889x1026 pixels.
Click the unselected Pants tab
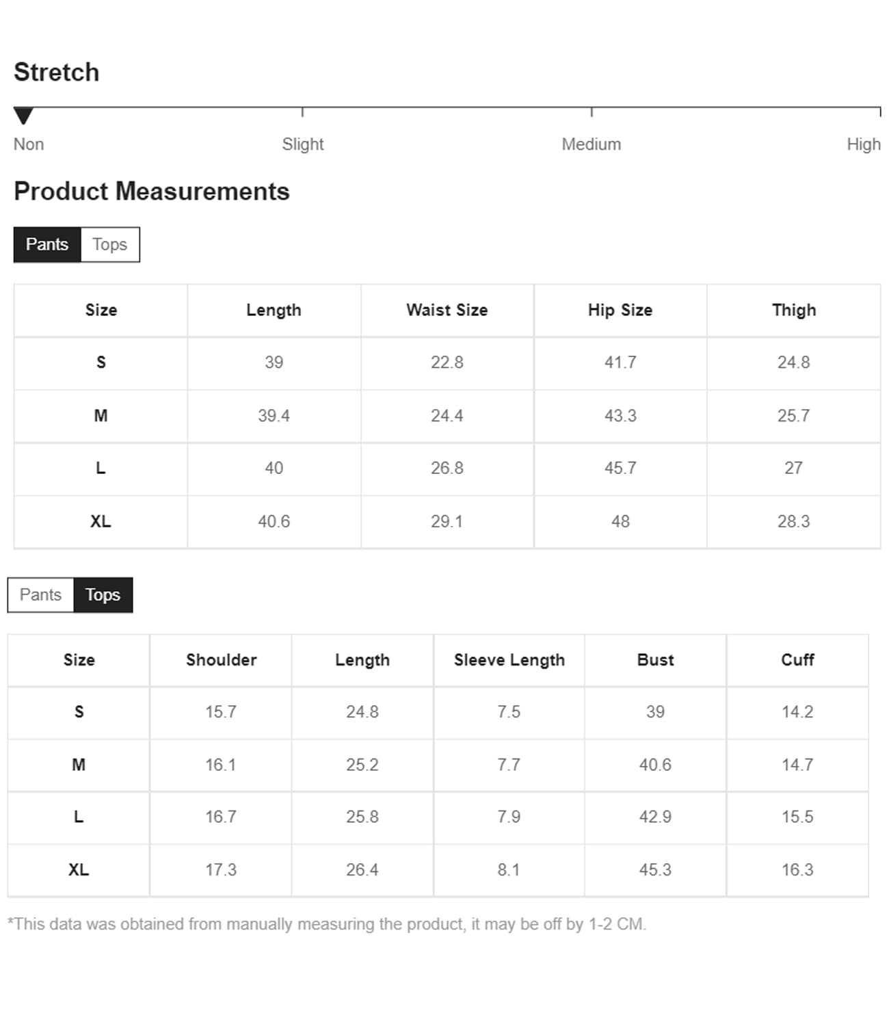coord(40,595)
